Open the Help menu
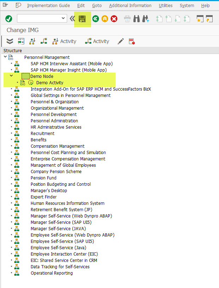 click(205, 6)
